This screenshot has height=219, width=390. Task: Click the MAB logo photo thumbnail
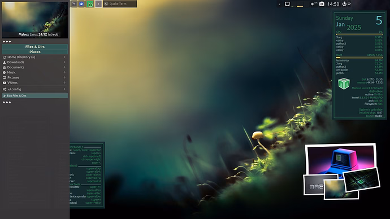313,185
